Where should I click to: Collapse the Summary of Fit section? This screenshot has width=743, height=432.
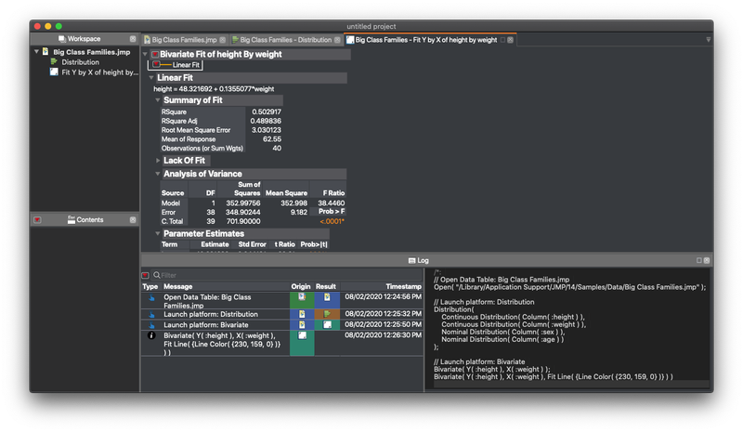click(159, 99)
